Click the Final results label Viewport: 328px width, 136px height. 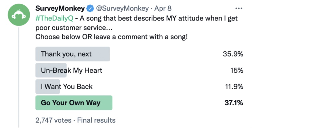(x=96, y=120)
